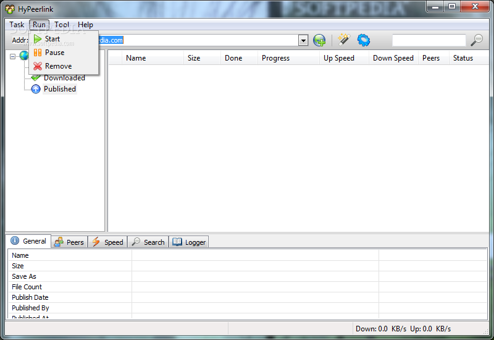Close the Run menu

[39, 25]
